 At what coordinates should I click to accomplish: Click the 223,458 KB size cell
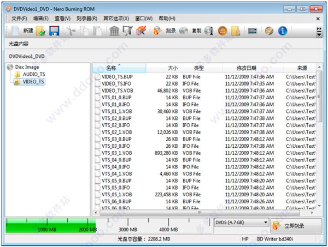tap(166, 195)
